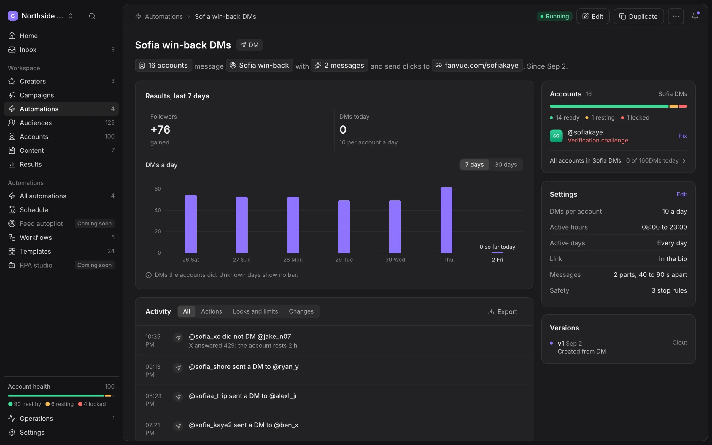Export the activity log
The width and height of the screenshot is (712, 445).
(503, 312)
